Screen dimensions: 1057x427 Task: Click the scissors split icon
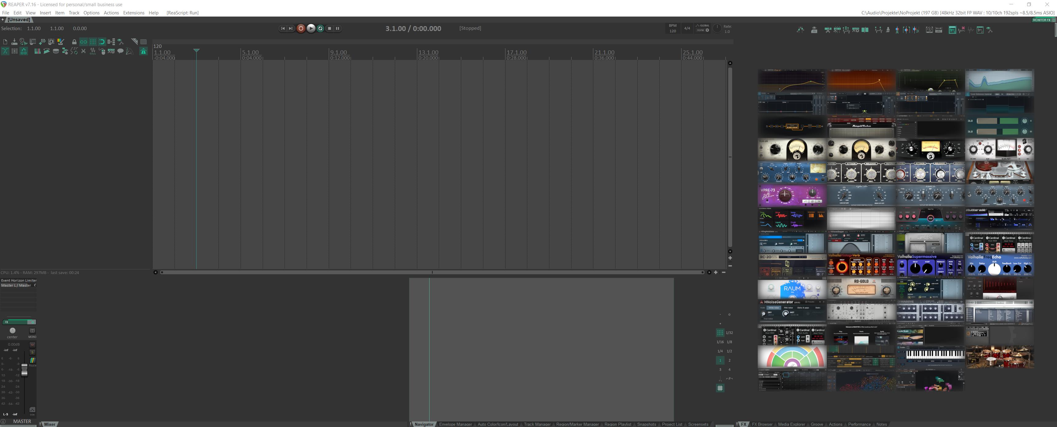click(83, 51)
